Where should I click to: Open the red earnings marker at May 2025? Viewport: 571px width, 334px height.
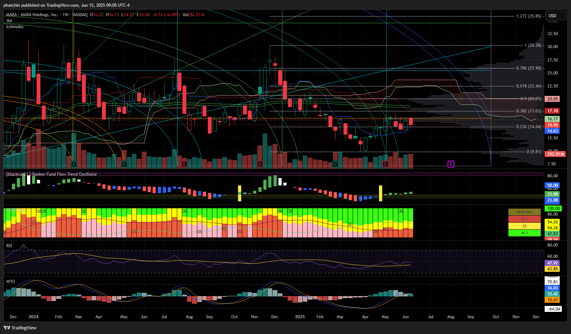(x=385, y=164)
